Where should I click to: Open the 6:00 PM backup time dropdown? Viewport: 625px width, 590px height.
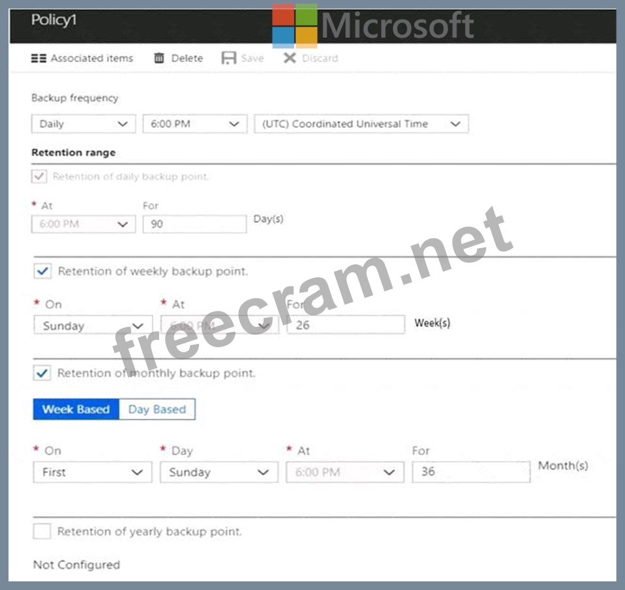coord(194,124)
